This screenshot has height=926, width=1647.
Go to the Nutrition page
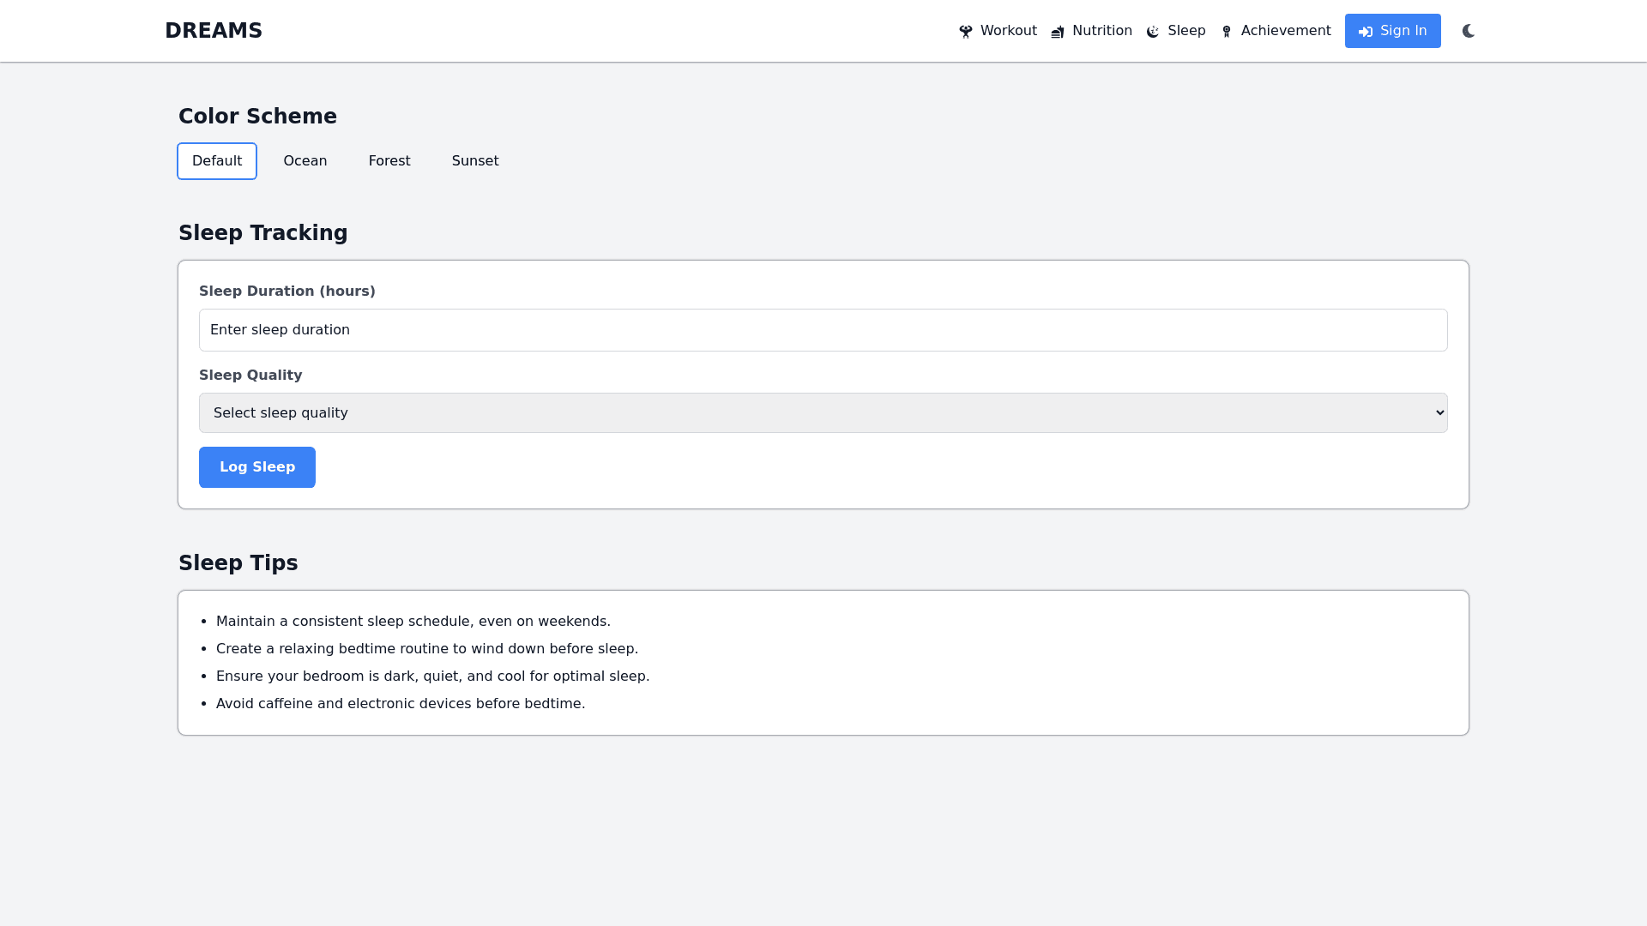click(1101, 31)
